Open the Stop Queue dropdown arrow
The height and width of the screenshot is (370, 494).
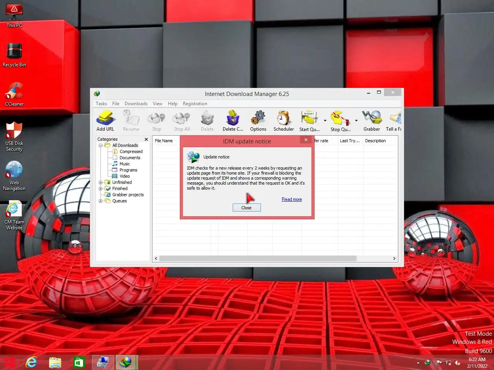tap(356, 121)
